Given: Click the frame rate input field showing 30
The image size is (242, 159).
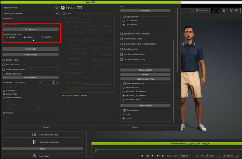Looking at the screenshot, I should point(45,82).
